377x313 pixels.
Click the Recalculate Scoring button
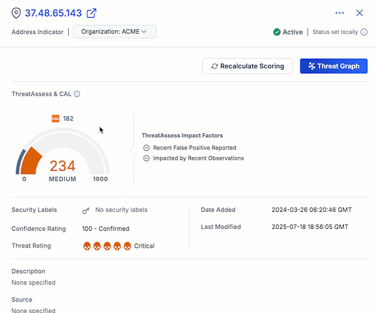[247, 66]
